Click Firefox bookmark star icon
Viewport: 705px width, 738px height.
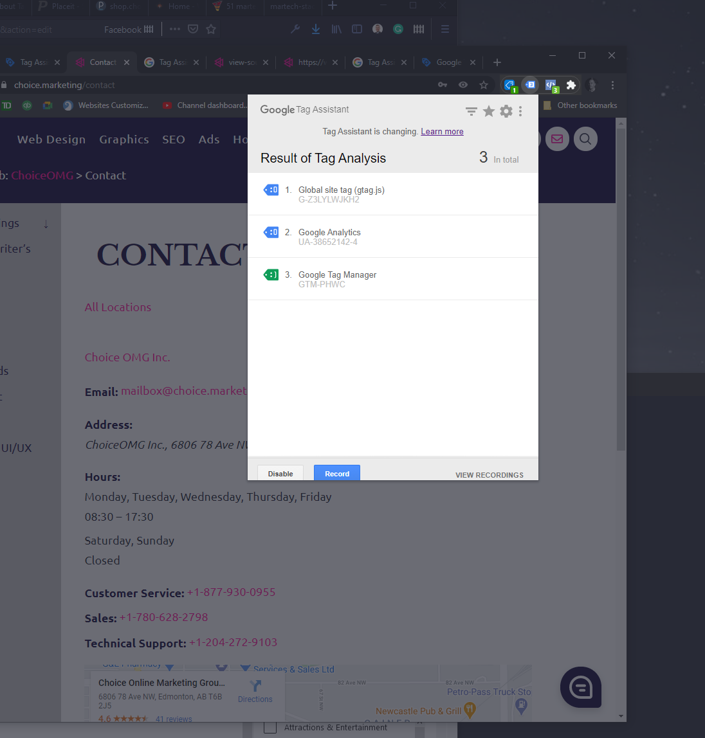click(x=211, y=29)
